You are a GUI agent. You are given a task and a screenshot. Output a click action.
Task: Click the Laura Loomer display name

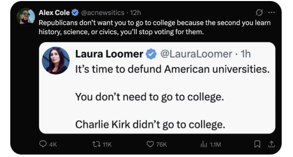point(109,54)
